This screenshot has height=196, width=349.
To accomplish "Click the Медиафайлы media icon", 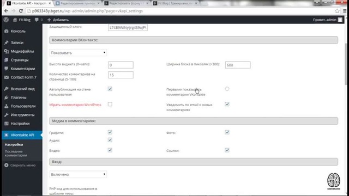I will tap(6, 51).
